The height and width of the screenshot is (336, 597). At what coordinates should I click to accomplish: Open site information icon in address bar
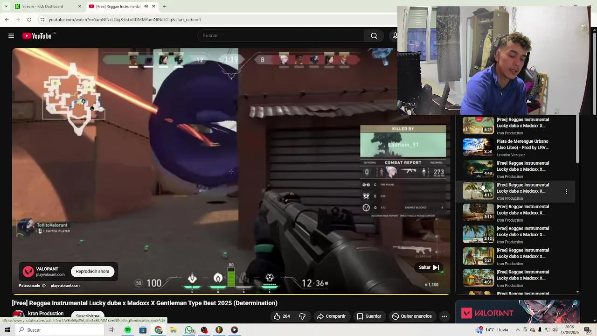(x=42, y=20)
